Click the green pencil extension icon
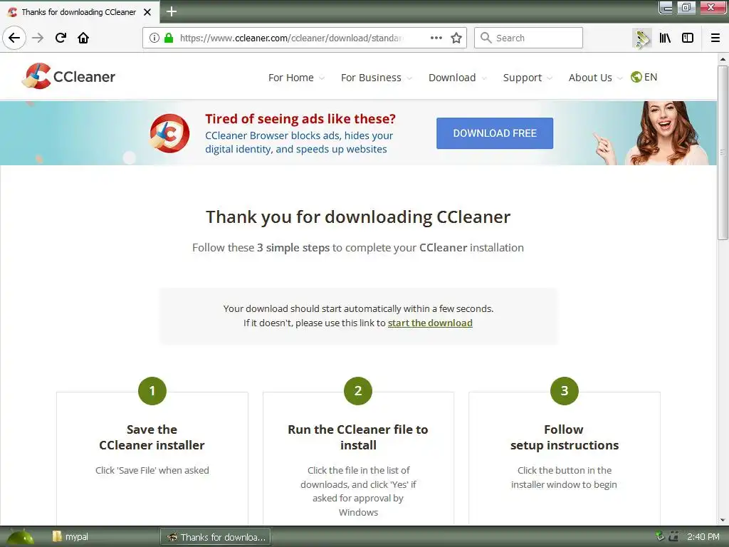The width and height of the screenshot is (729, 547). click(642, 38)
